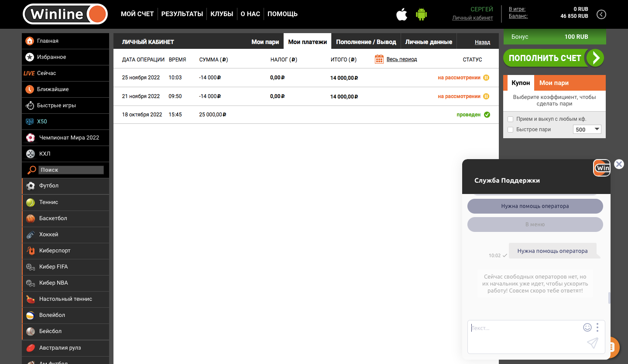Open 'Весь период' date range selector
Viewport: 628px width, 364px height.
pos(402,59)
